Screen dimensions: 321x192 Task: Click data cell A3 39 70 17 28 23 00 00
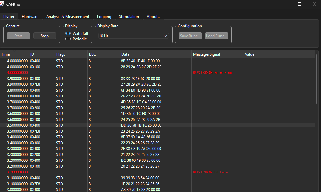click(x=140, y=189)
